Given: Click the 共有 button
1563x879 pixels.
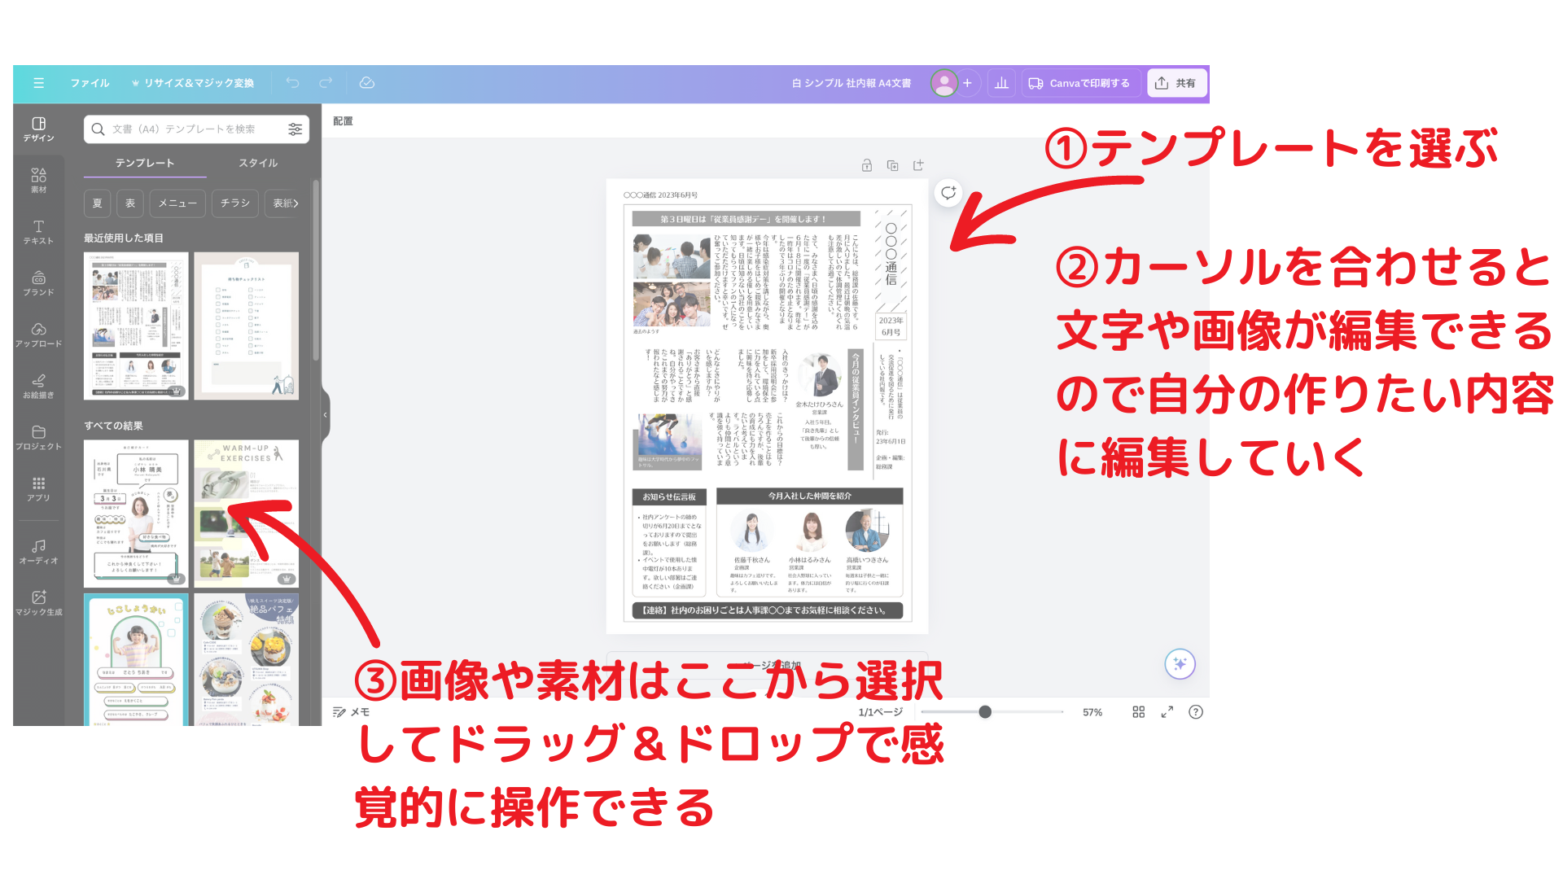Looking at the screenshot, I should (x=1176, y=82).
